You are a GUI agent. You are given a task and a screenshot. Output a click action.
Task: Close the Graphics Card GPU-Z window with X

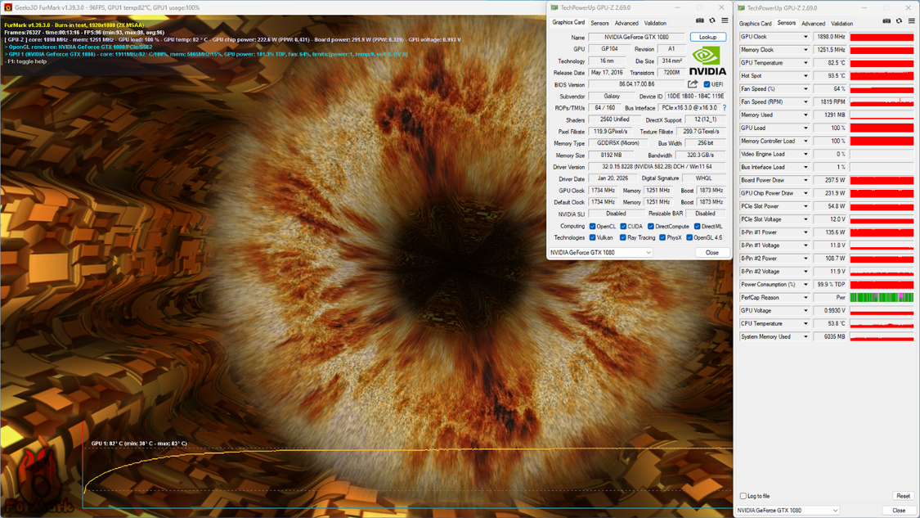click(721, 7)
